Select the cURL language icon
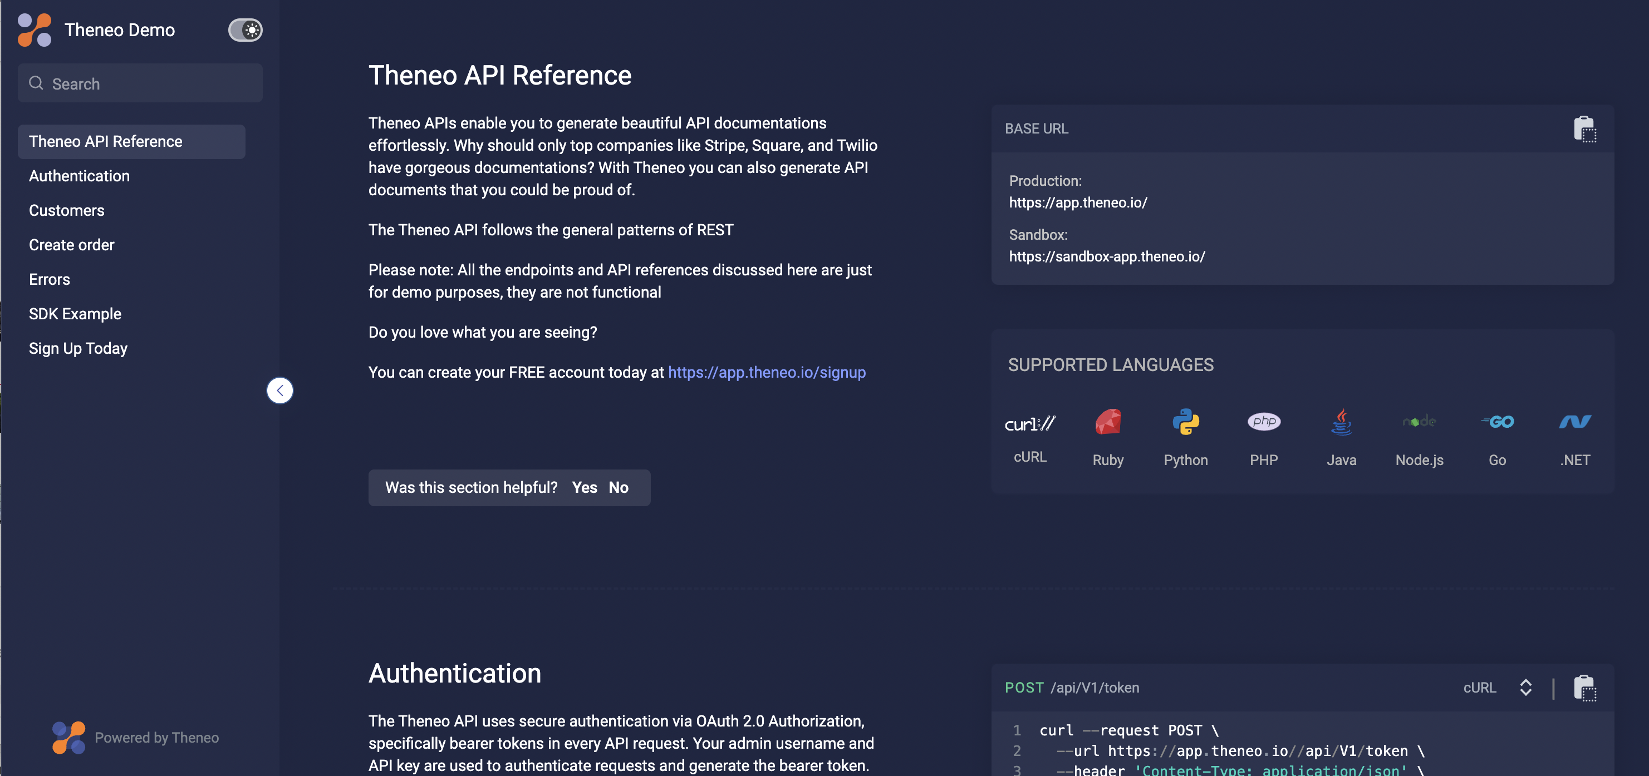This screenshot has height=776, width=1649. pos(1029,423)
